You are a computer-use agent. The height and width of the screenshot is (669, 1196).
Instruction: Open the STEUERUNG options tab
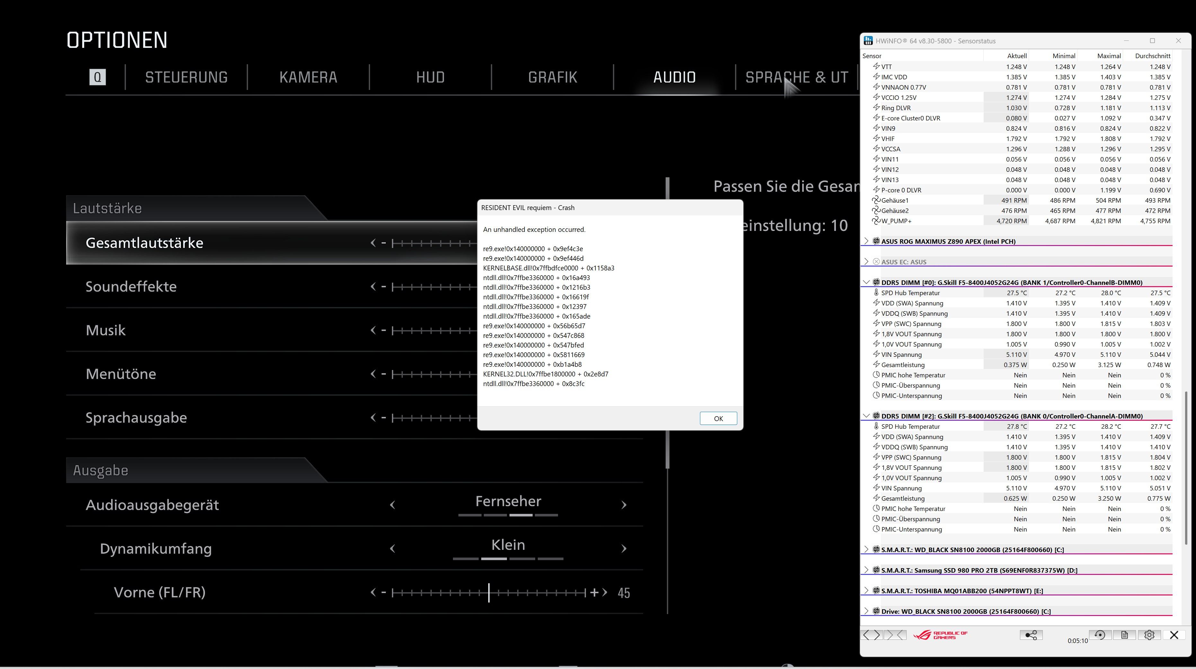(186, 77)
